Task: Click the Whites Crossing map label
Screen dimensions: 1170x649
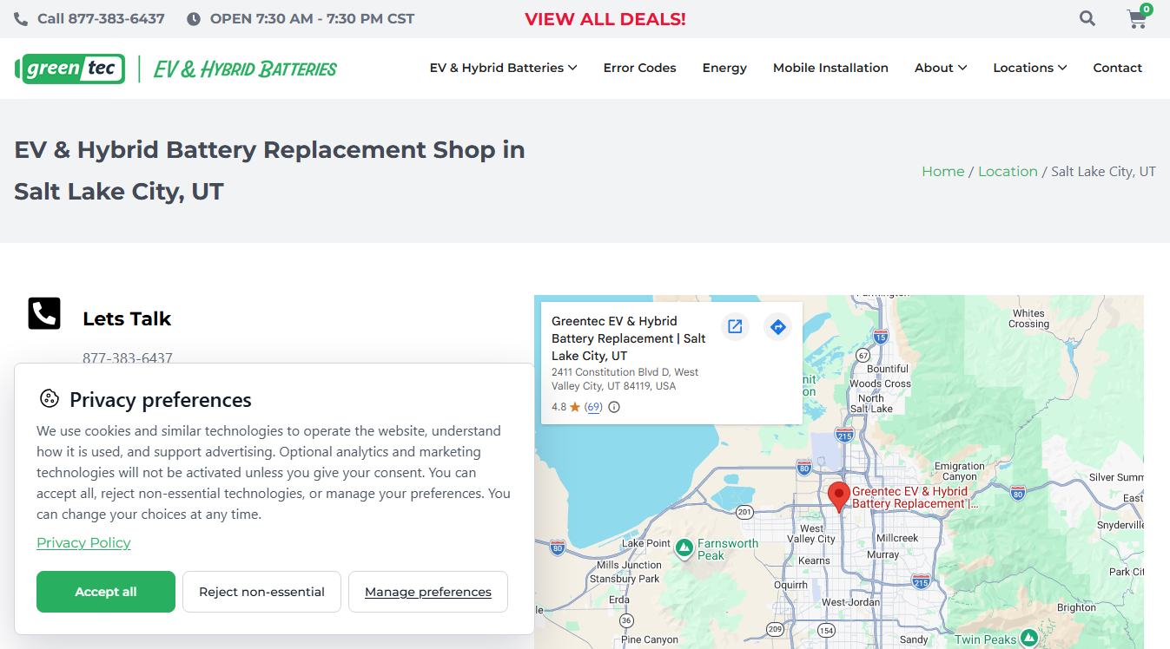Action: [1029, 318]
